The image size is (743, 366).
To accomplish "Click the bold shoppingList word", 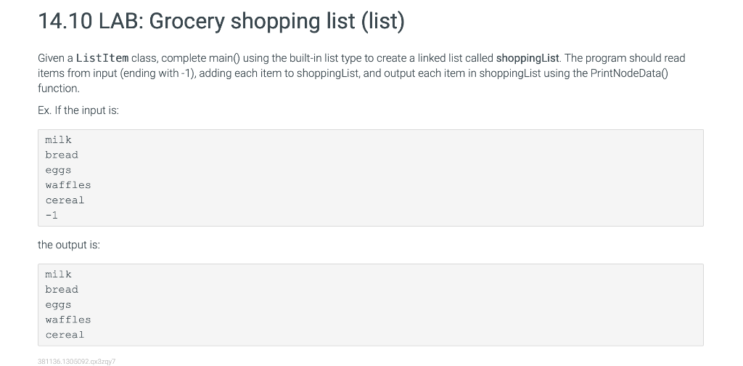I will tap(528, 58).
